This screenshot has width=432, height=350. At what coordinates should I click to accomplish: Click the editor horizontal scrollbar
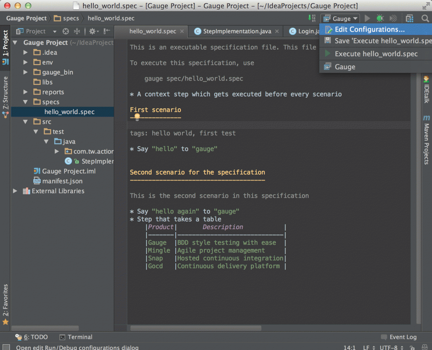click(196, 328)
